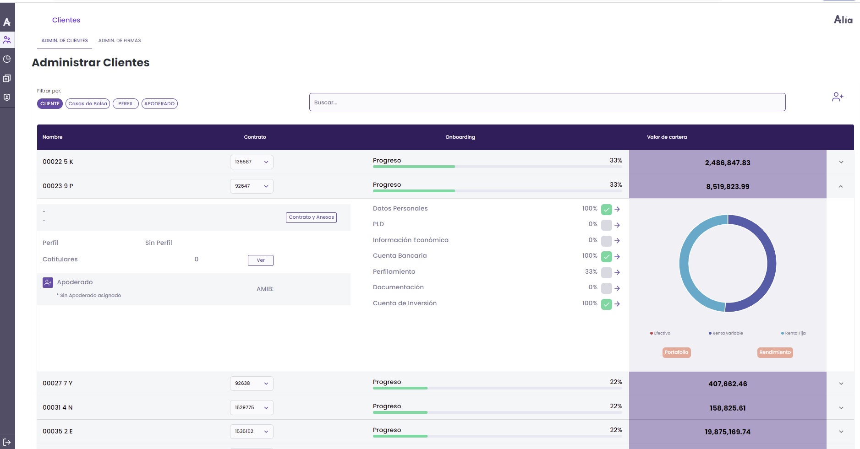Screen dimensions: 860x449
Task: Click progress bar for 00027 7 Y
Action: 498,388
